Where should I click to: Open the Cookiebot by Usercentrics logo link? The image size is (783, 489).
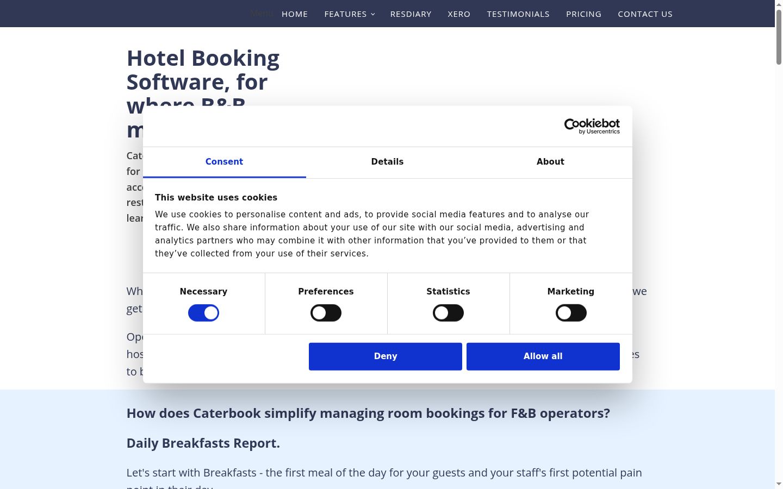pos(592,126)
